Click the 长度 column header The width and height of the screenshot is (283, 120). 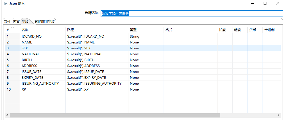click(225, 30)
